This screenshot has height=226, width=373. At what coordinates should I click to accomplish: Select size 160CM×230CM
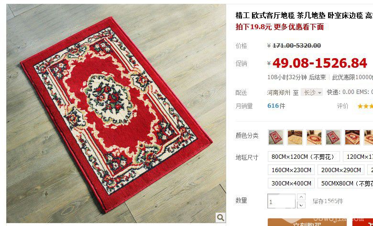[x=291, y=170]
